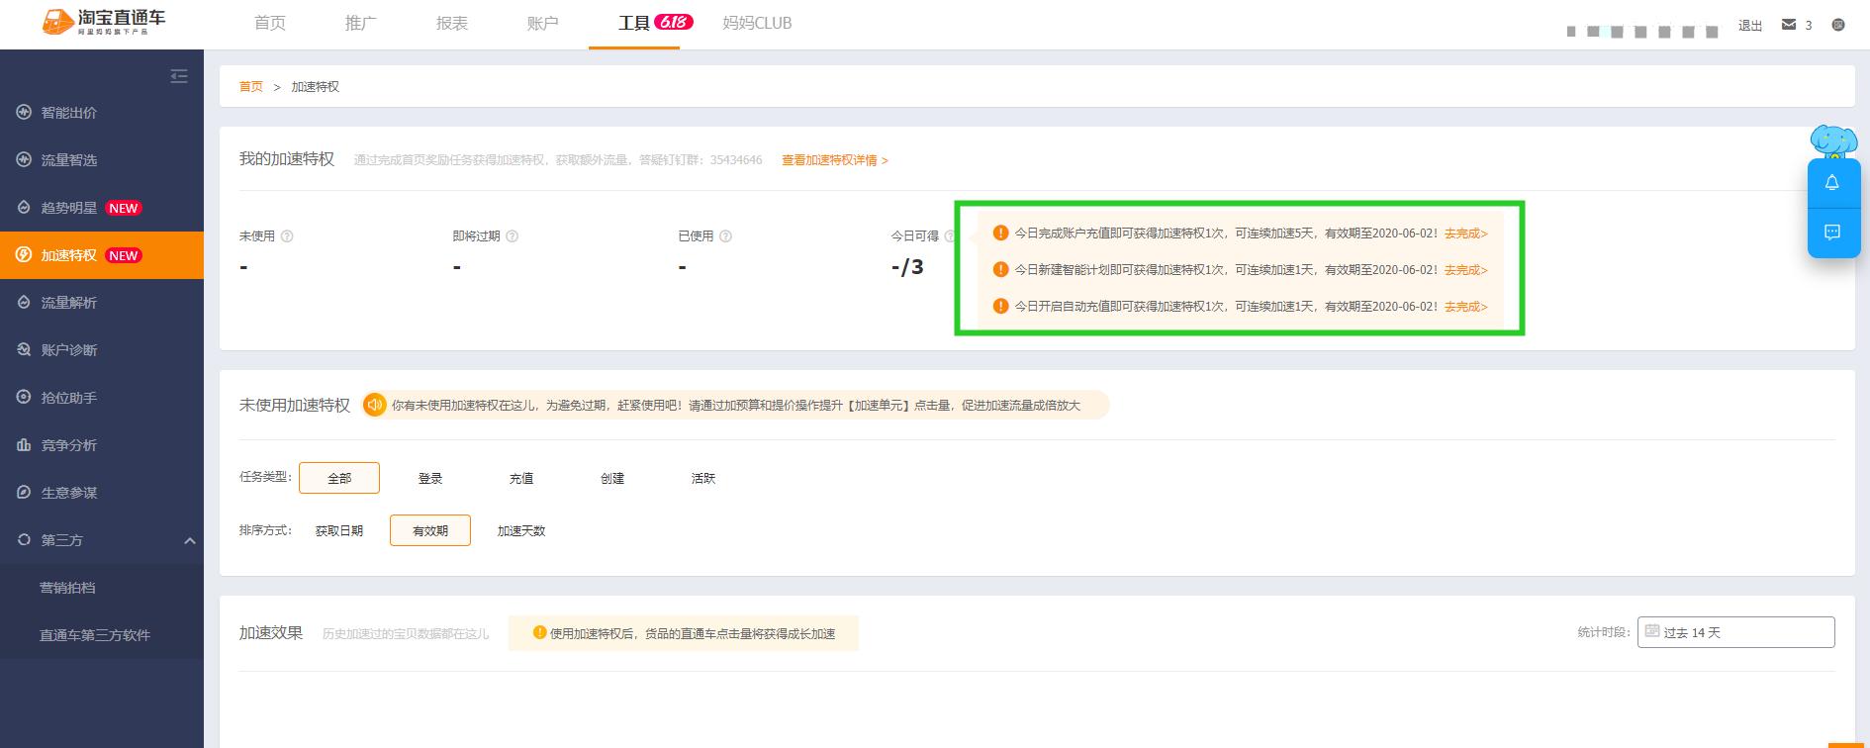Sort by 加速天数
The height and width of the screenshot is (748, 1870).
pyautogui.click(x=521, y=530)
